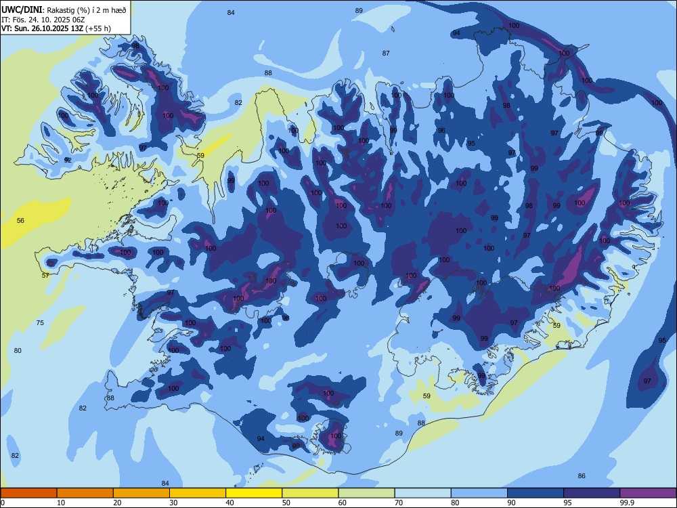Select the 90–95 dark blue legend swatch
Screen dimensions: 677x508
click(x=536, y=493)
